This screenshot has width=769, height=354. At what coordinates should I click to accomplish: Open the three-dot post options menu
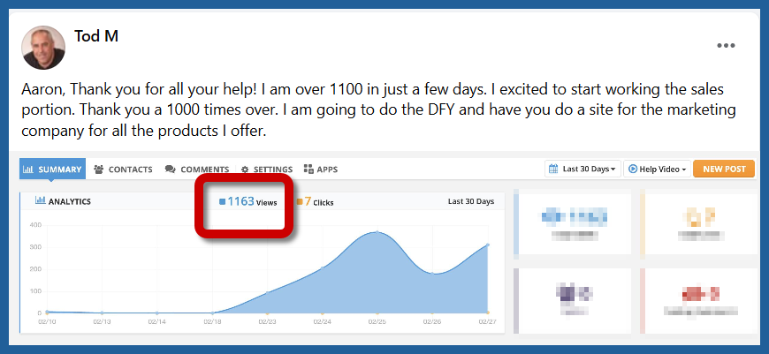pos(726,46)
